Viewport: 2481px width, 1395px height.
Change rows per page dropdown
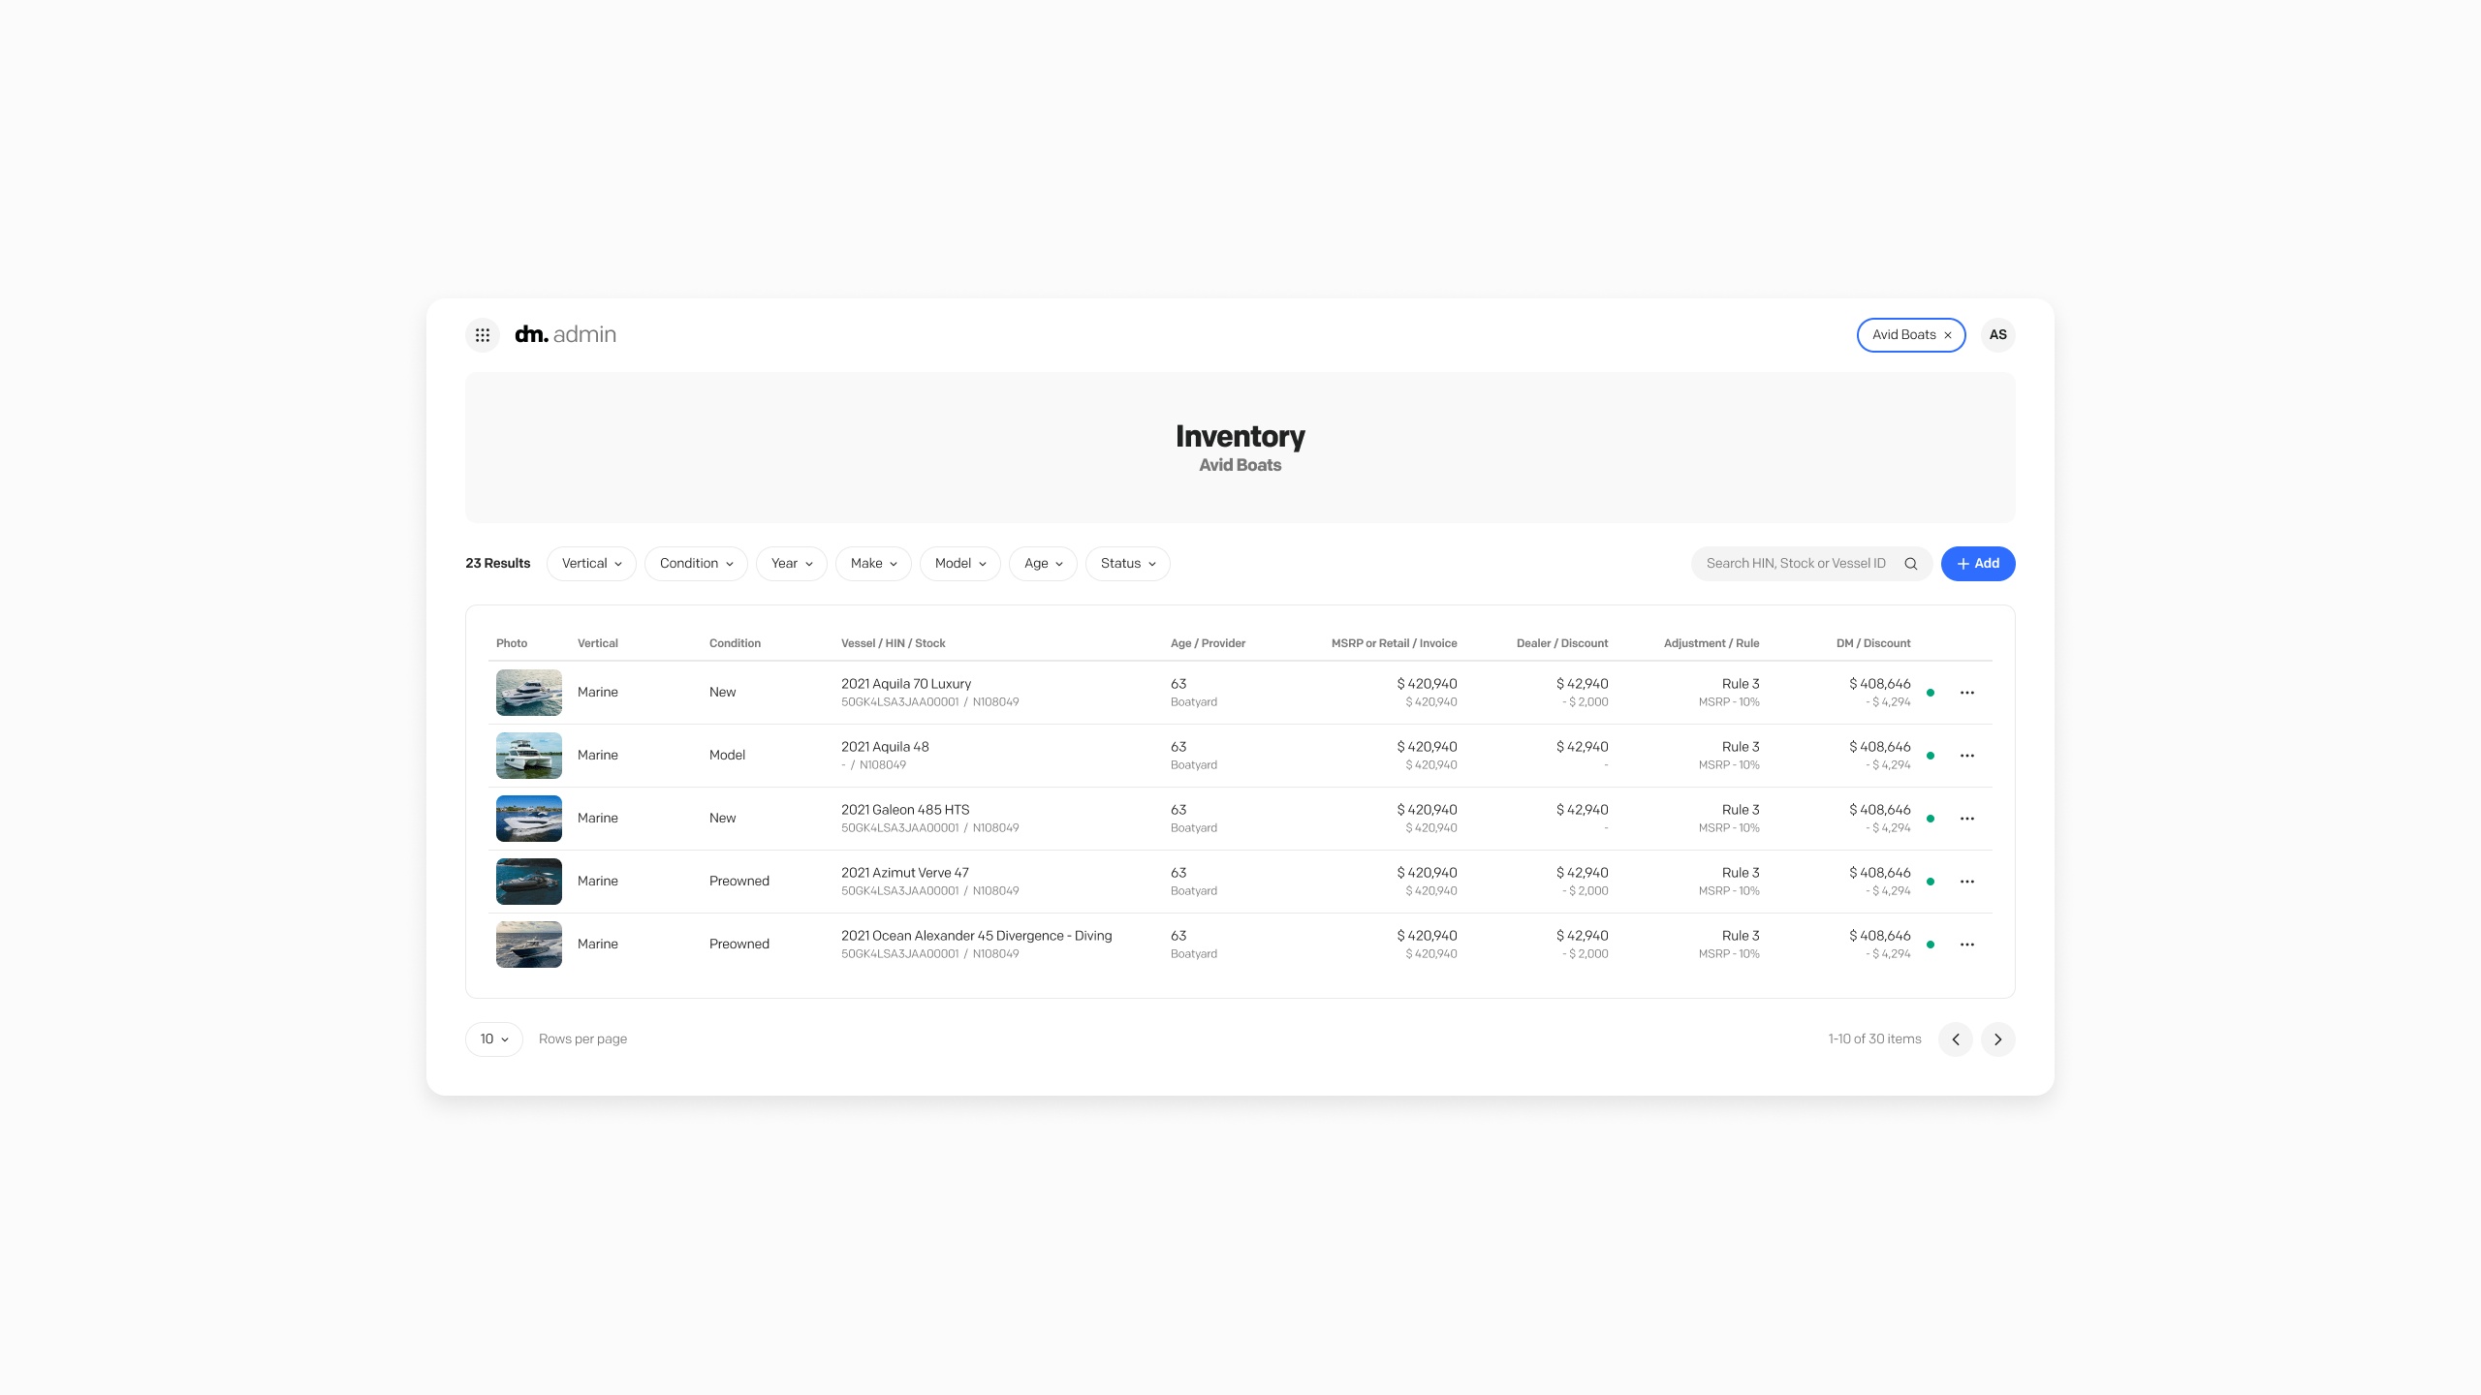[x=493, y=1039]
